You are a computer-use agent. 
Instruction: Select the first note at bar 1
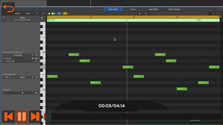[x=52, y=76]
